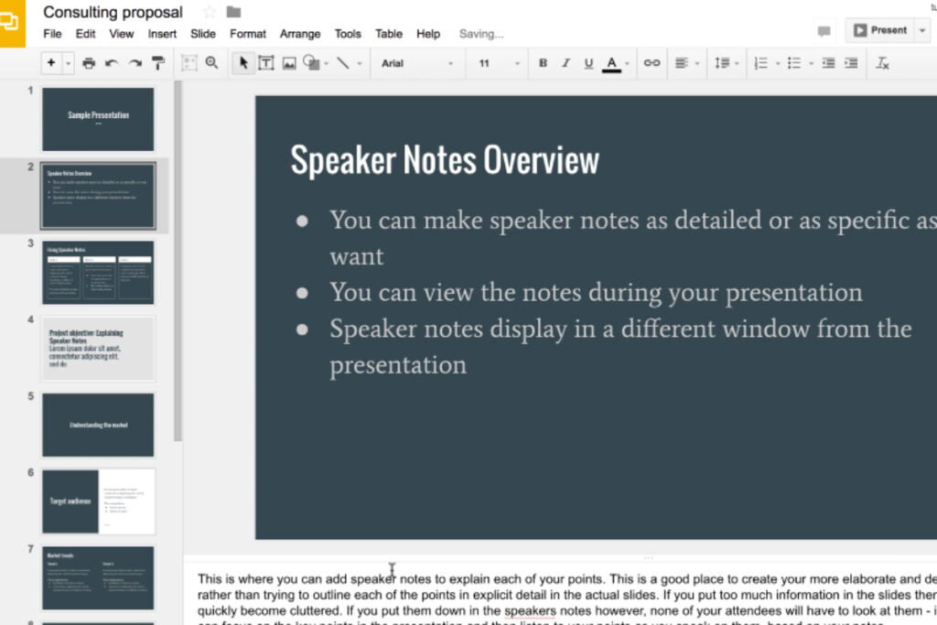Expand the shape options dropdown arrow
Image resolution: width=937 pixels, height=625 pixels.
pos(327,63)
